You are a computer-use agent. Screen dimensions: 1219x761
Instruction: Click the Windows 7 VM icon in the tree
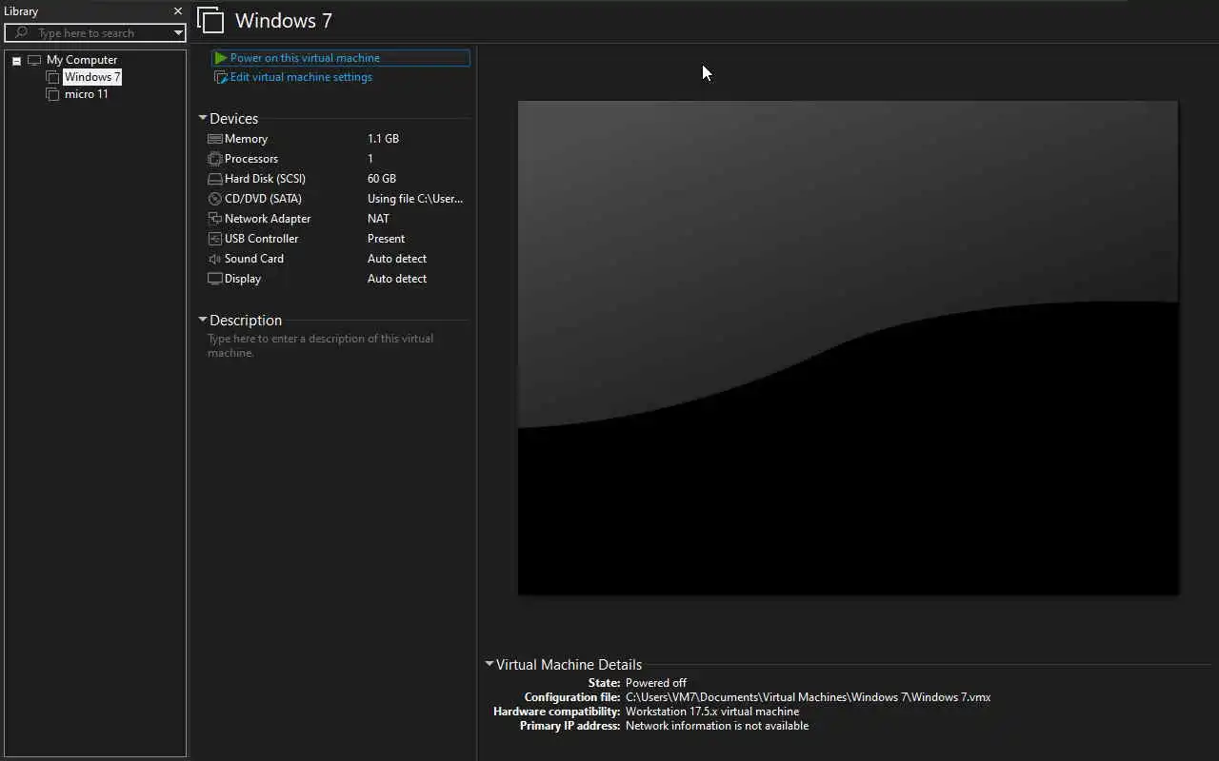tap(53, 77)
